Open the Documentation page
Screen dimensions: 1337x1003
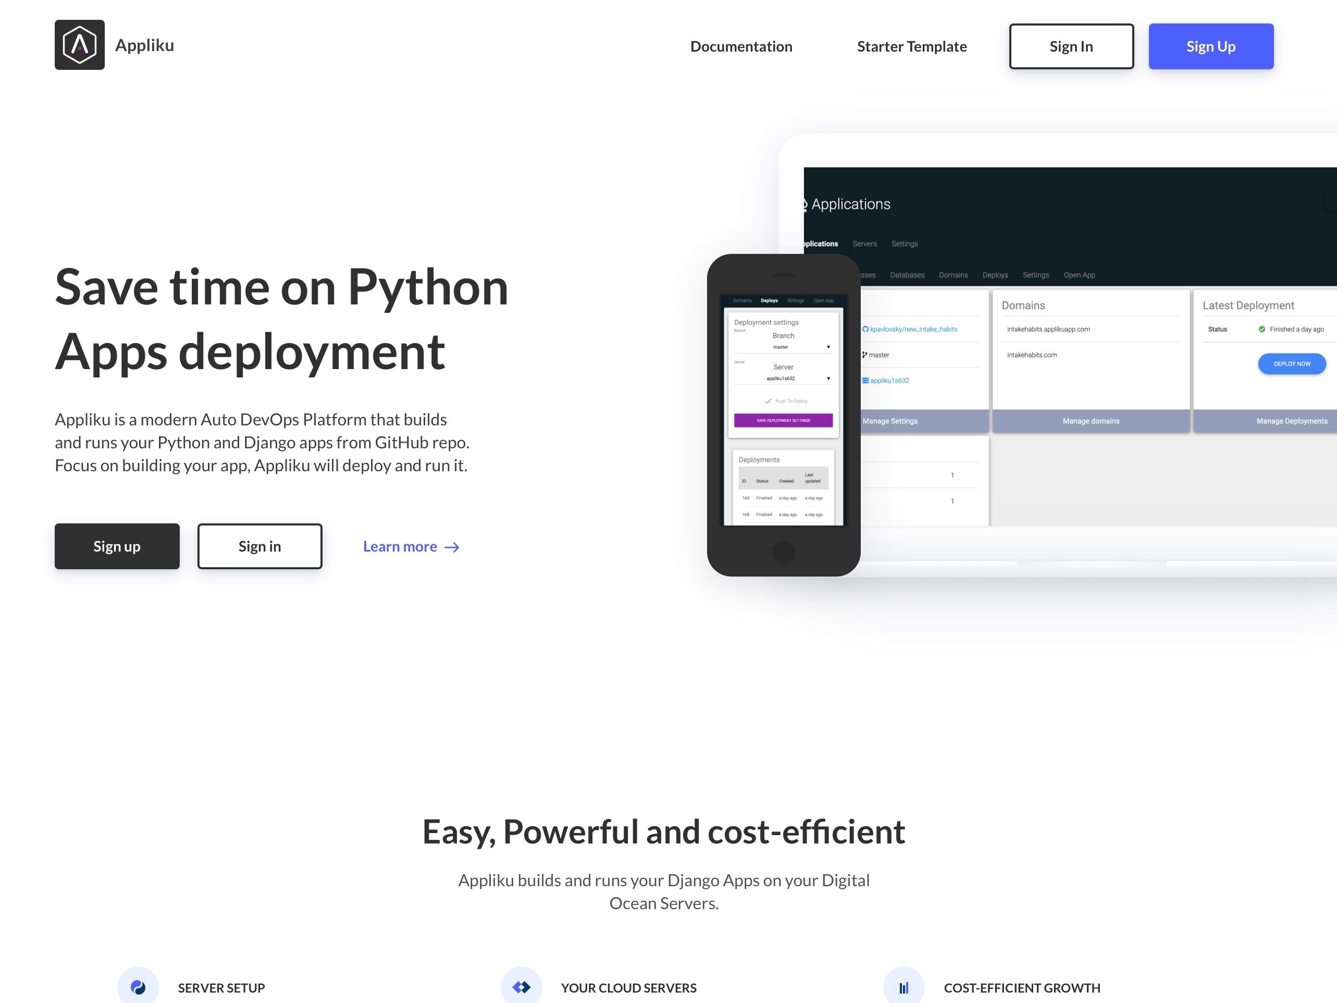click(741, 46)
